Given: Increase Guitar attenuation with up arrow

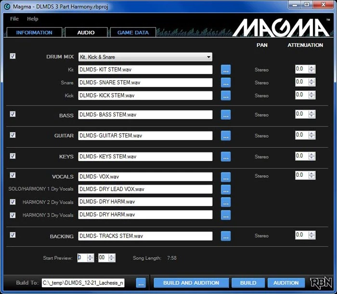Looking at the screenshot, I should click(311, 133).
